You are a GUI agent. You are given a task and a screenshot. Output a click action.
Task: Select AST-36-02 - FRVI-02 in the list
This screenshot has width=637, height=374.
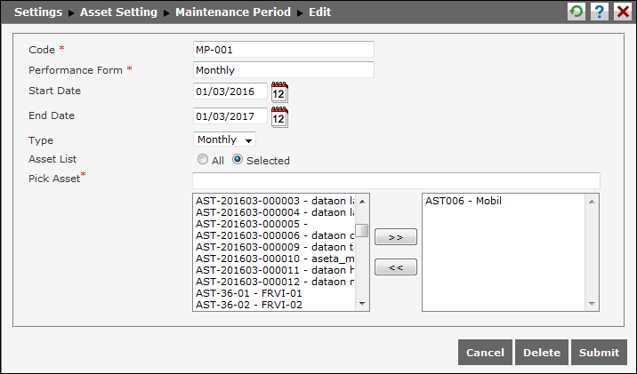tap(275, 305)
